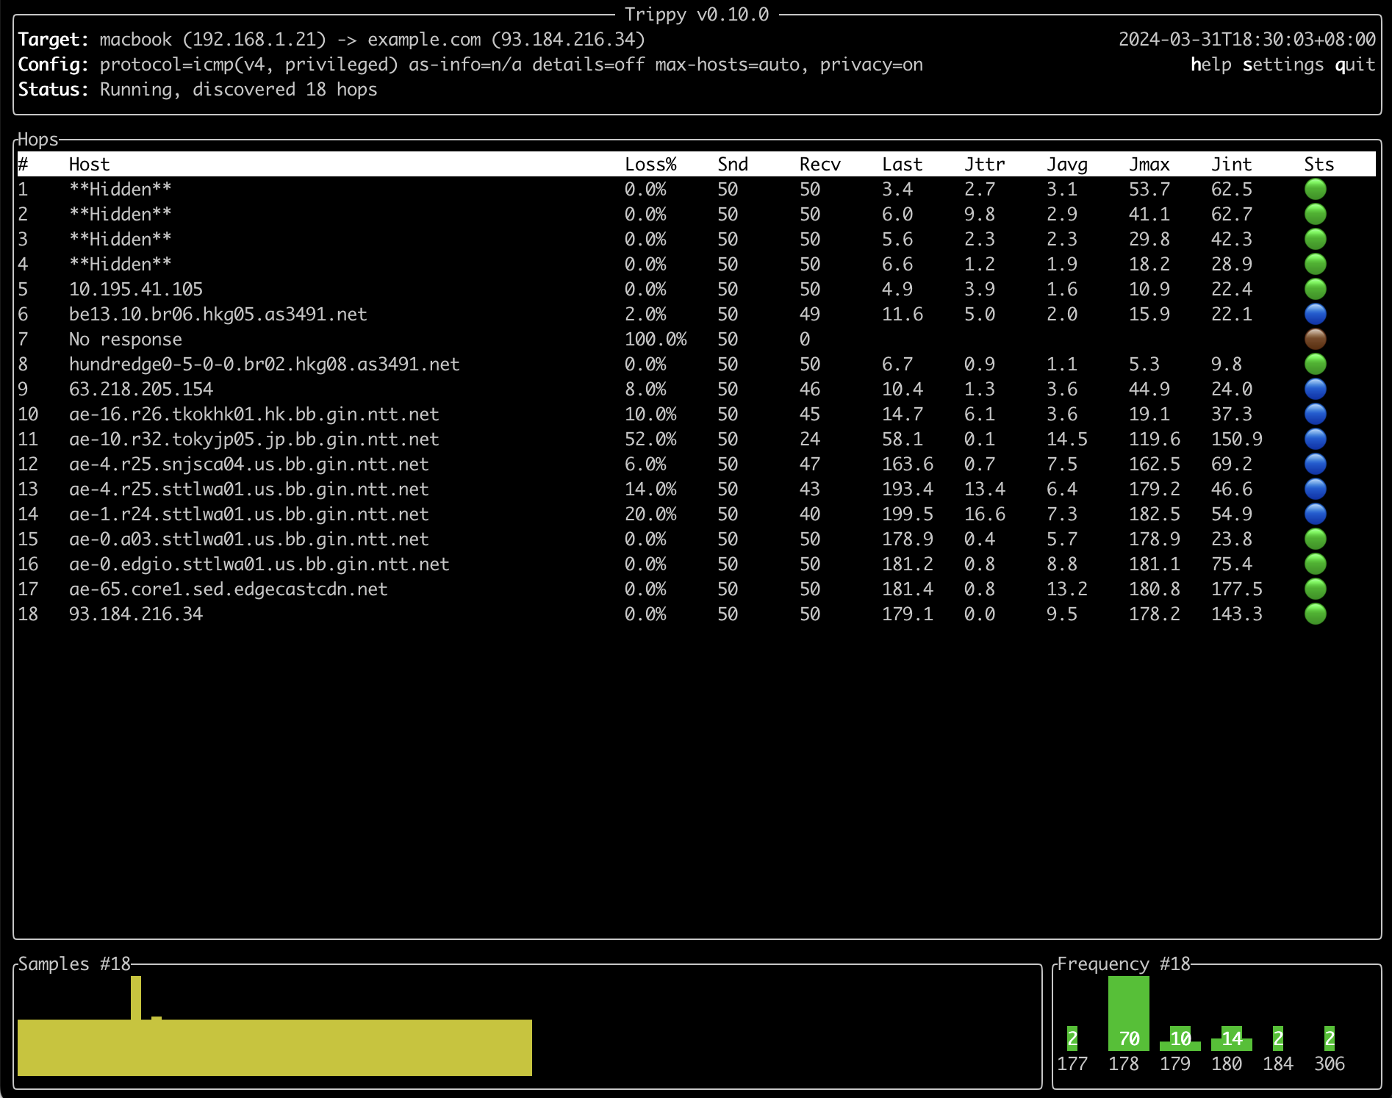This screenshot has width=1392, height=1098.
Task: Click the green status dot for hop 1
Action: click(1315, 190)
